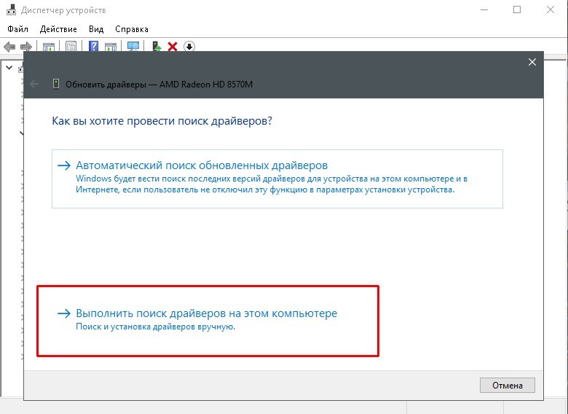Click the toolbar Forward arrow
Viewport: 568px width, 414px height.
[x=25, y=47]
